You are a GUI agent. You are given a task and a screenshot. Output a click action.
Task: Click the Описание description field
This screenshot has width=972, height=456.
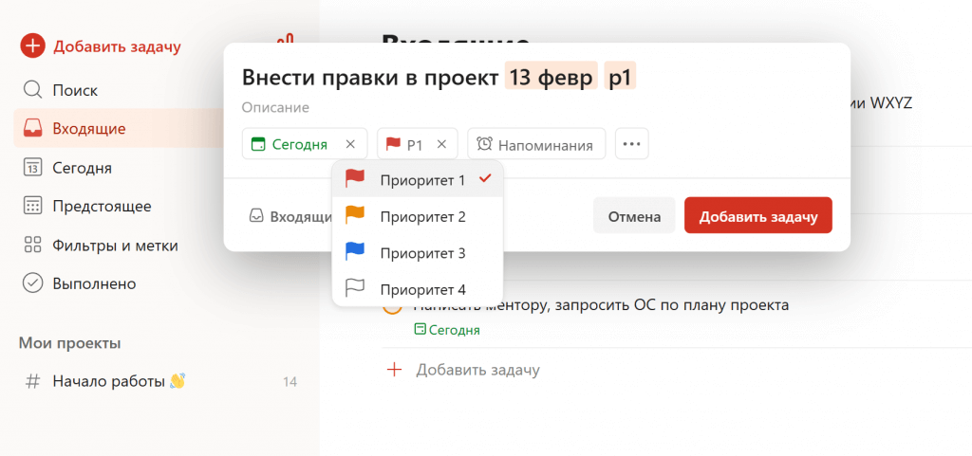tap(275, 108)
